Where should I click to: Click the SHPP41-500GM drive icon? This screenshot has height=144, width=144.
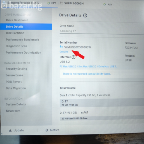point(61,3)
